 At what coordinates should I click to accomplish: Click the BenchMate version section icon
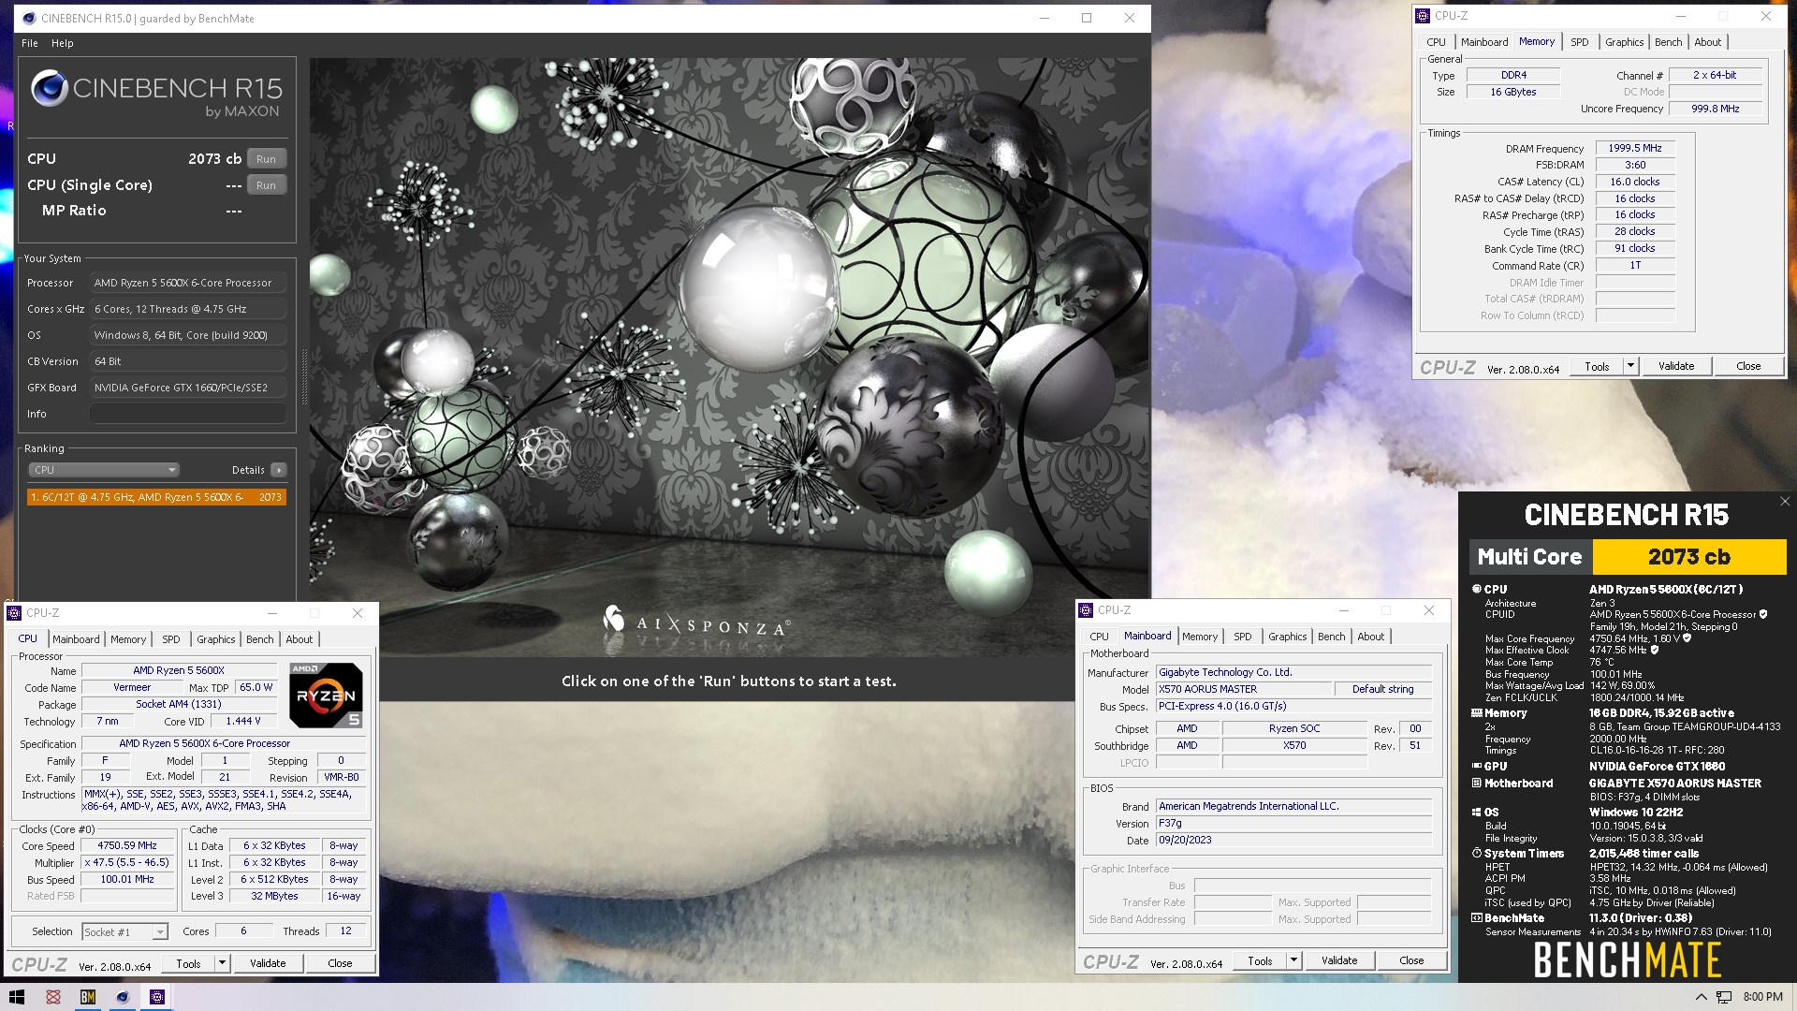tap(1477, 918)
